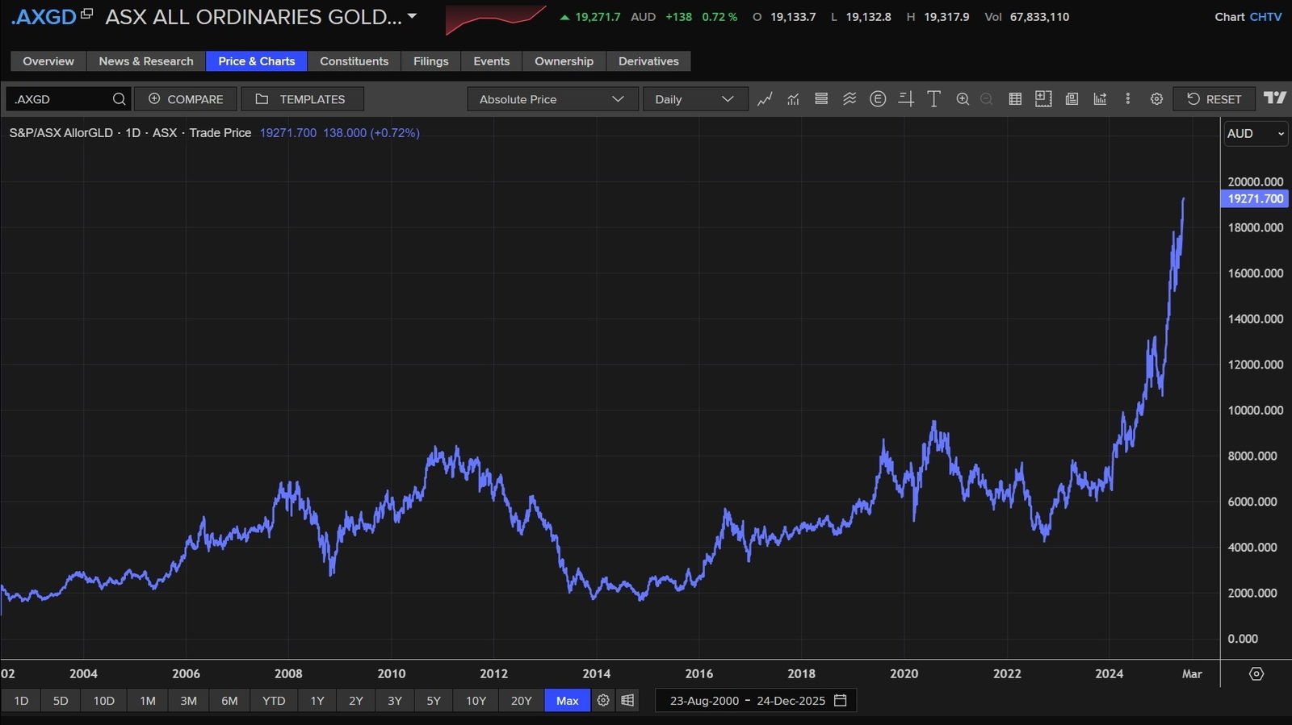Open the text annotation tool
This screenshot has height=725, width=1292.
tap(933, 99)
